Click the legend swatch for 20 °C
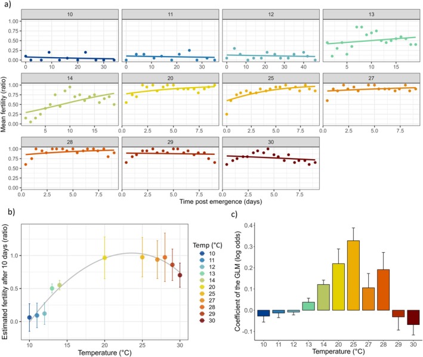 pyautogui.click(x=202, y=287)
